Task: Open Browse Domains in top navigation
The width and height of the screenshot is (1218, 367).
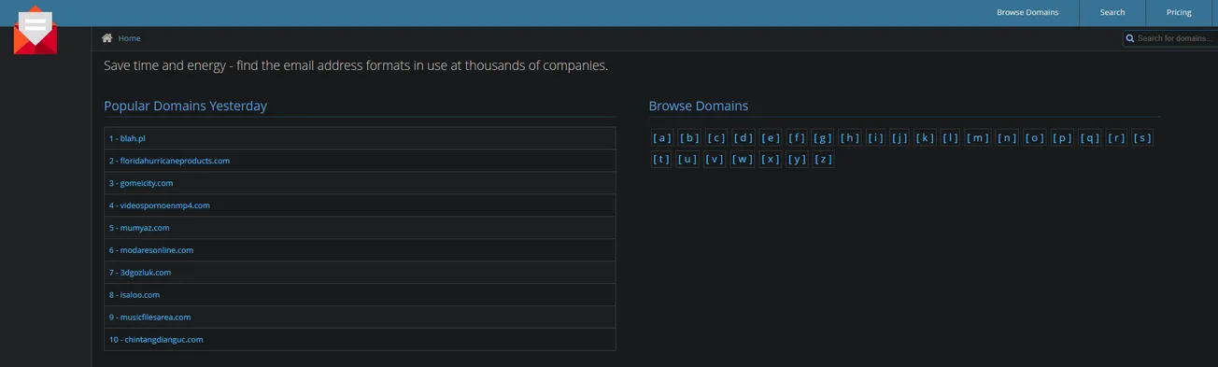Action: point(1027,12)
